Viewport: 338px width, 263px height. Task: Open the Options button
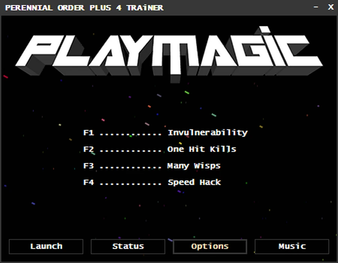tap(210, 246)
